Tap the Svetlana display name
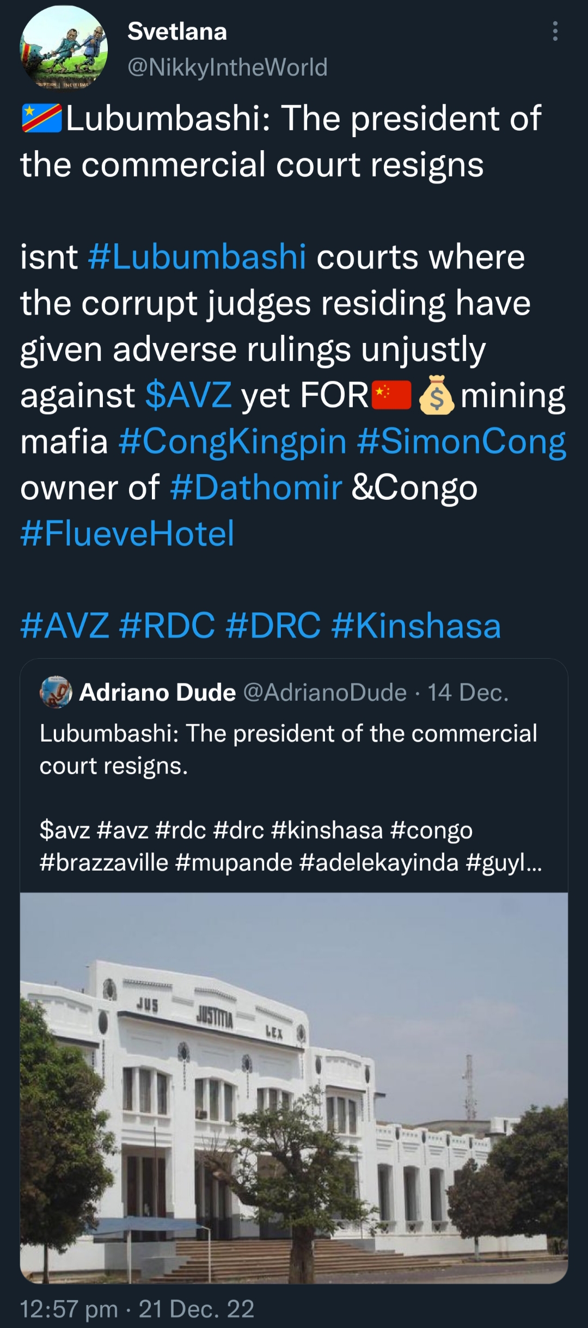588x1328 pixels. (x=177, y=32)
